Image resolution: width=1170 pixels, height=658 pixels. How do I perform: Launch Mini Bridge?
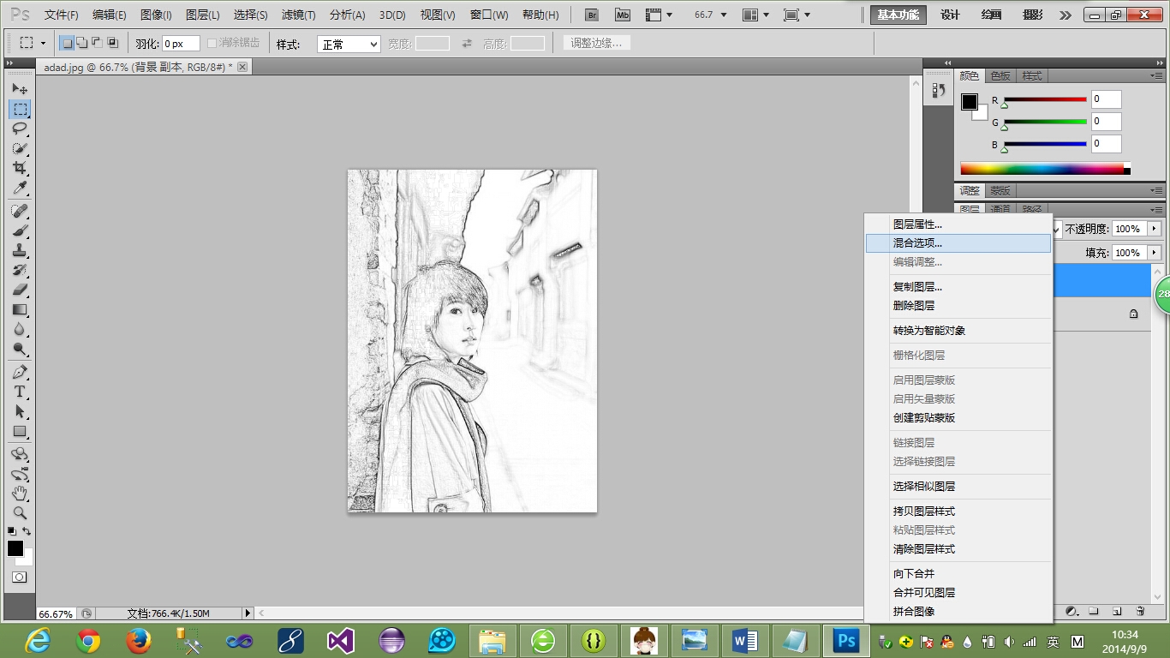(623, 15)
